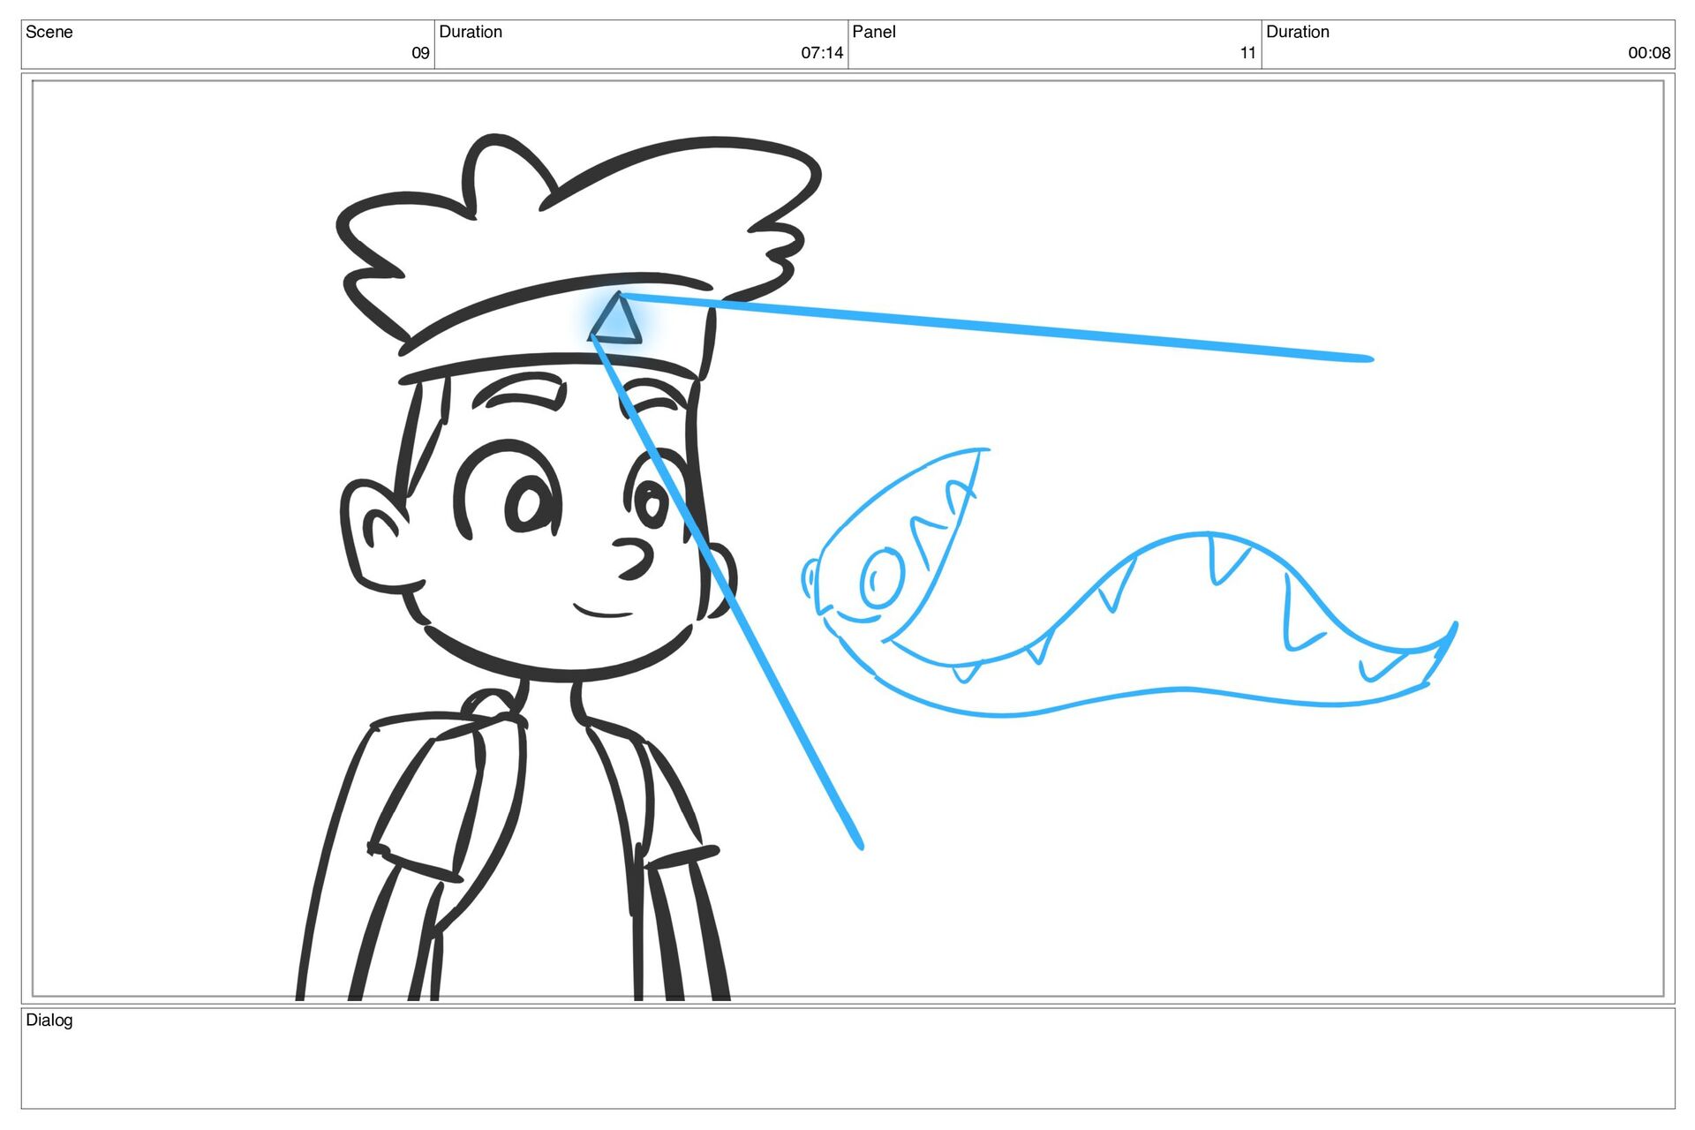This screenshot has height=1130, width=1695.
Task: Click the Panel label in the header
Action: click(x=874, y=32)
